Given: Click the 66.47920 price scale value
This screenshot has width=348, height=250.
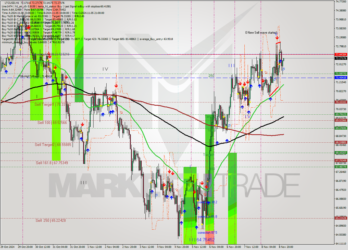Looking at the screenshot, I should point(341,190).
